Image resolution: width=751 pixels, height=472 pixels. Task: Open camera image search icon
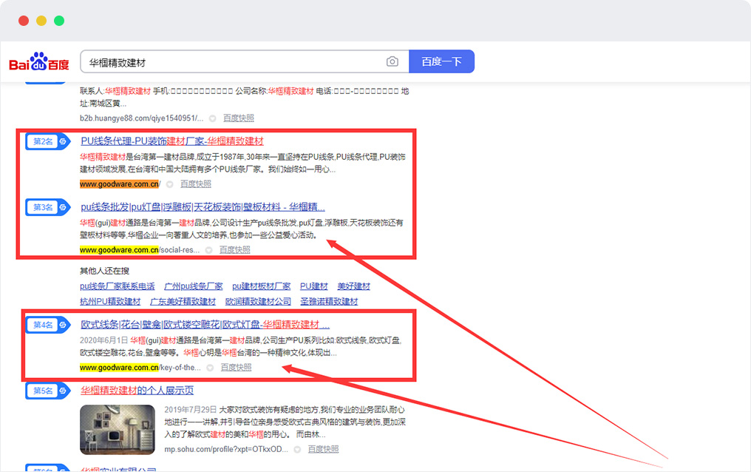pyautogui.click(x=393, y=62)
